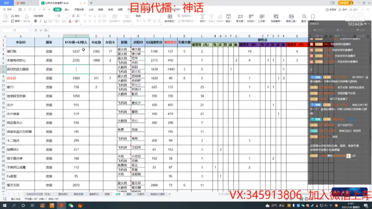Open the Windows Start menu

(x=5, y=206)
